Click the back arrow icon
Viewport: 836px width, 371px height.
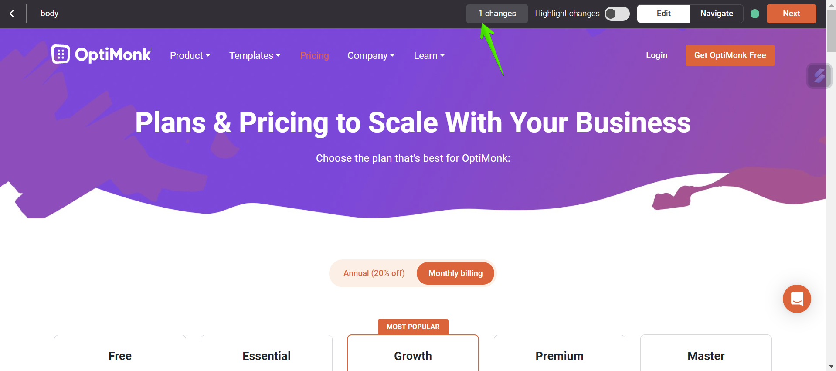click(12, 14)
